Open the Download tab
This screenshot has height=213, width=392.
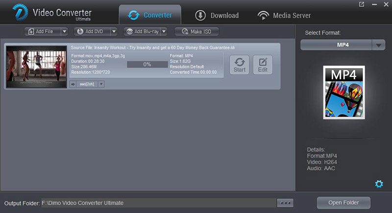(217, 15)
